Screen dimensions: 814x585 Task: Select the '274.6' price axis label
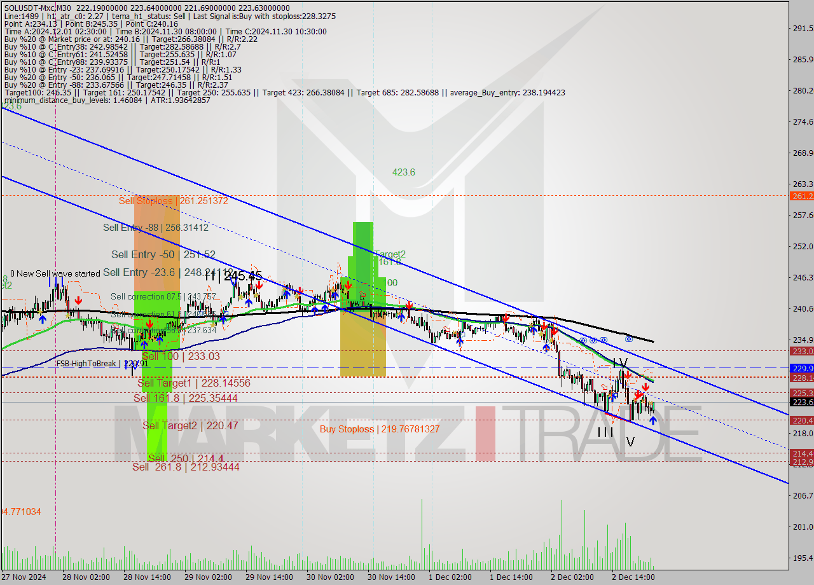coord(803,121)
